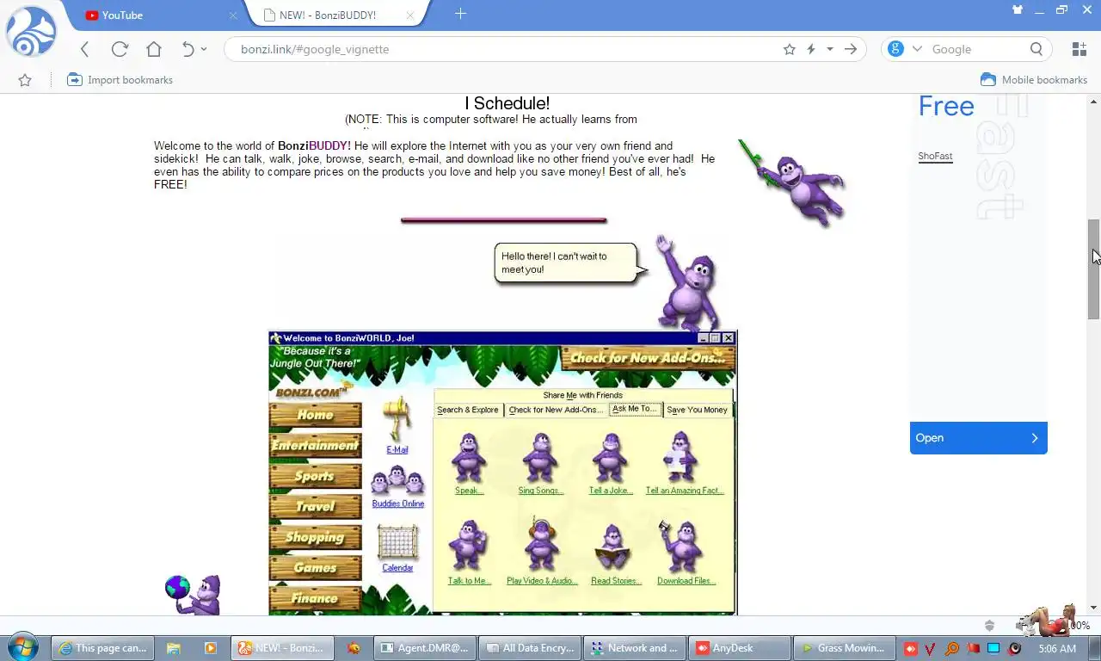Click the Finance wooden sign button

316,597
